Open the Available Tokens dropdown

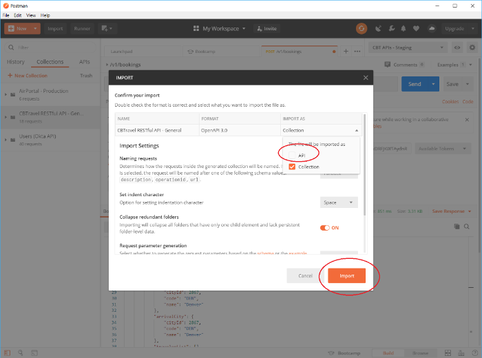pyautogui.click(x=443, y=149)
